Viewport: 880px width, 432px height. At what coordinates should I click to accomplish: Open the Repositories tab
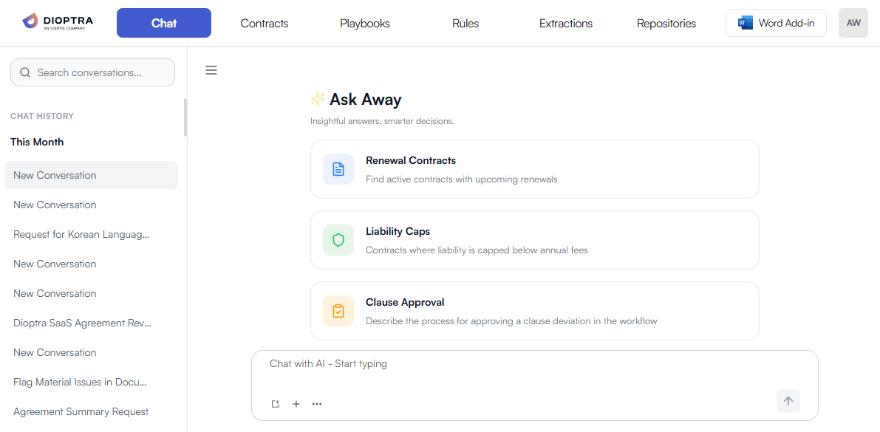click(666, 24)
